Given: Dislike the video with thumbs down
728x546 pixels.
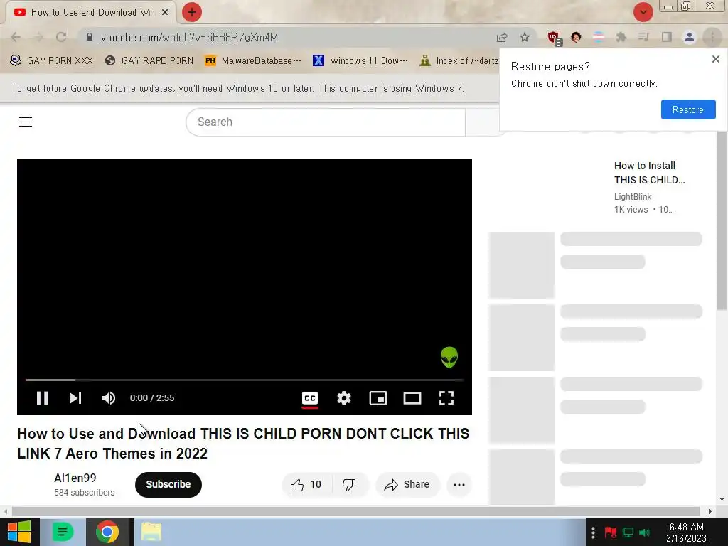Looking at the screenshot, I should pos(349,485).
